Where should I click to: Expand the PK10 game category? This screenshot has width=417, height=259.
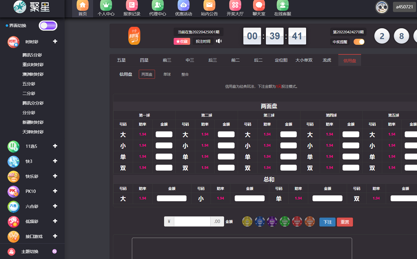(55, 191)
